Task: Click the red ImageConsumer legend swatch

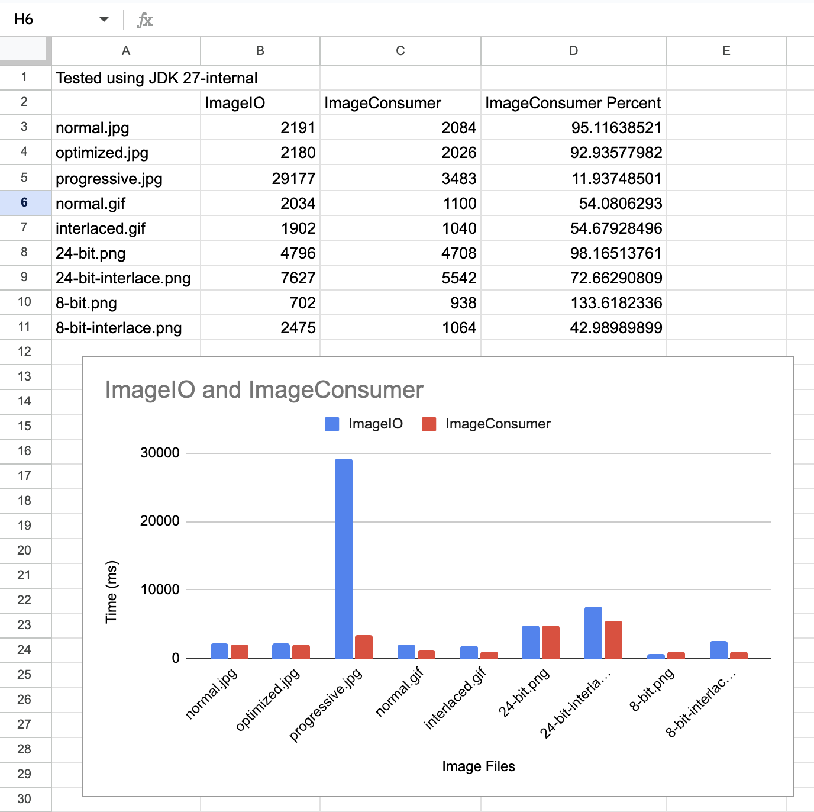Action: click(429, 424)
